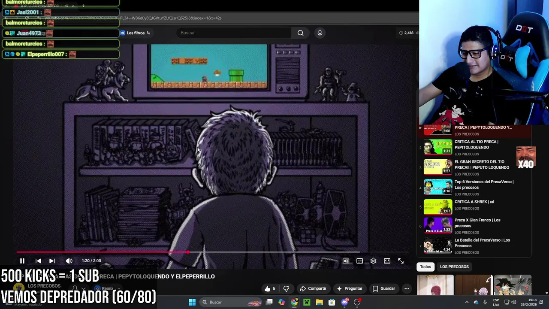Open network settings tray icon

tap(506, 302)
